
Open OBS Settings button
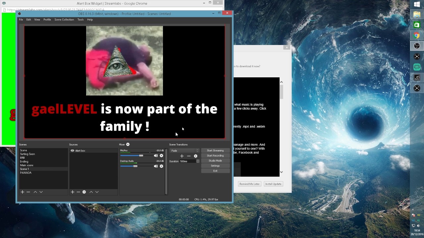215,166
